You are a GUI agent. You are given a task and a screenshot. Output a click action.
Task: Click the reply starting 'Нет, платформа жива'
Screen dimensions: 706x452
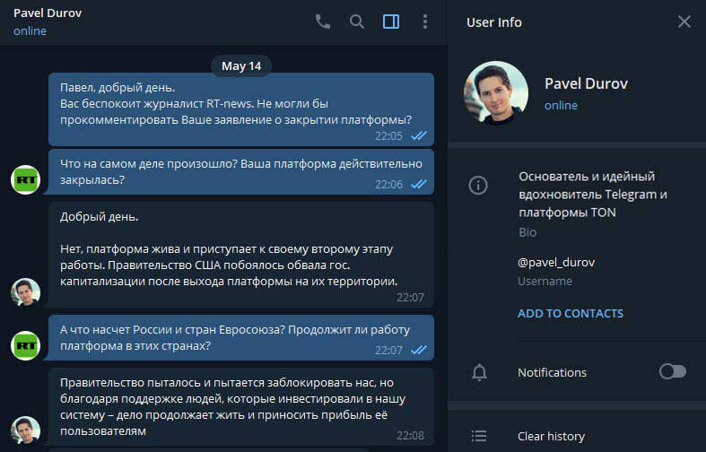pos(241,255)
